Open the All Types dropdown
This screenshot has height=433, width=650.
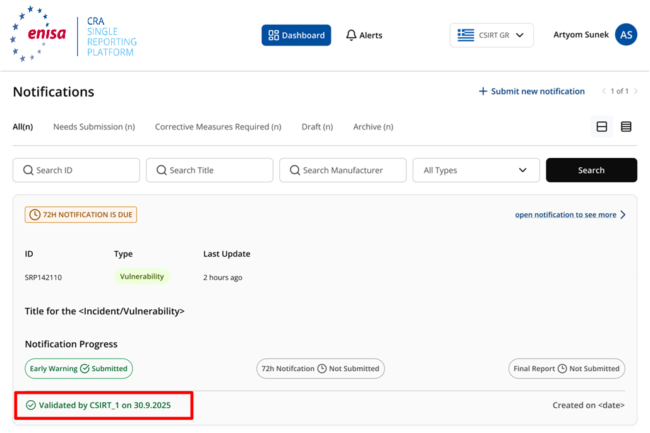pos(476,170)
